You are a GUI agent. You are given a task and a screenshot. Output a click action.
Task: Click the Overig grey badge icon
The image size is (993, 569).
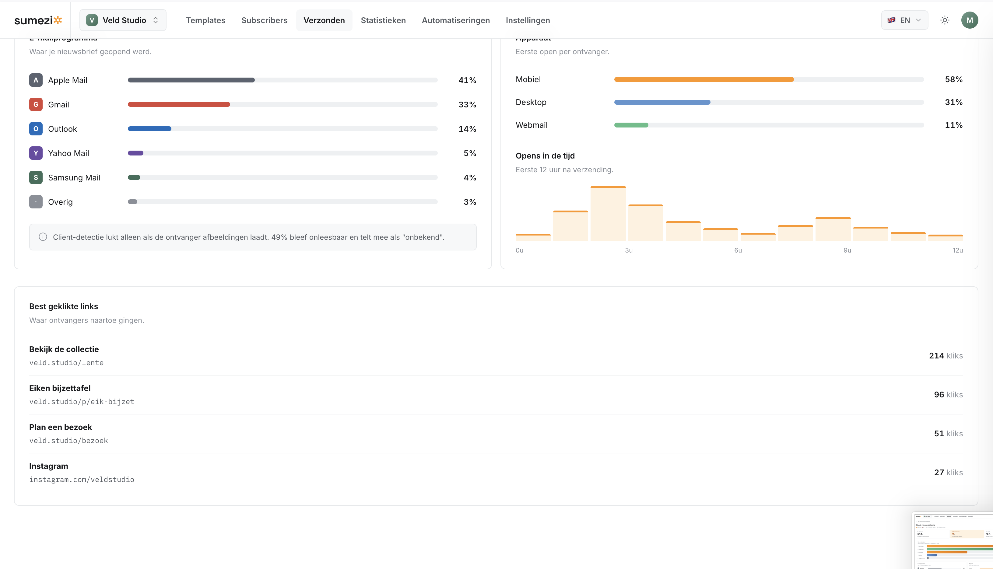point(36,202)
